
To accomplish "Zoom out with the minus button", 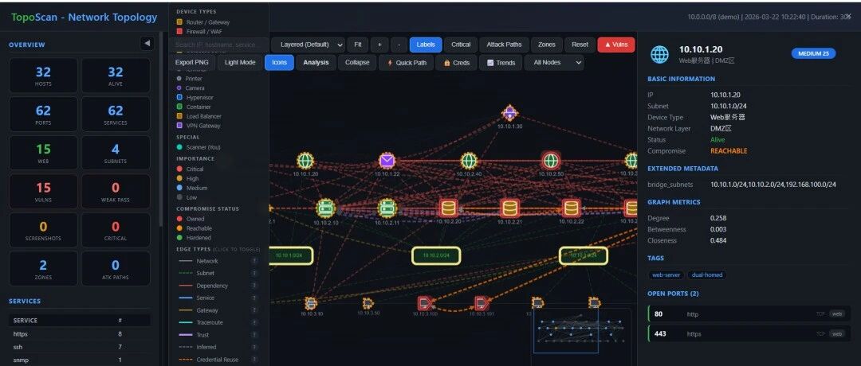I will pos(399,45).
